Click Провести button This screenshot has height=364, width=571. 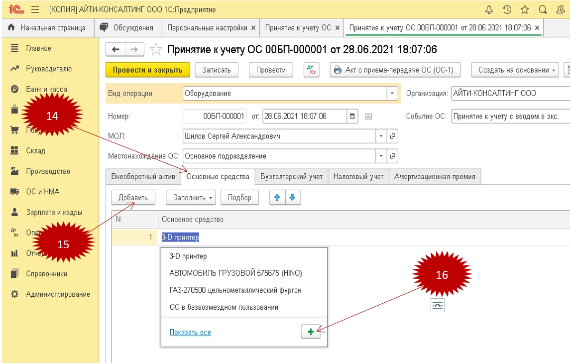pos(271,70)
